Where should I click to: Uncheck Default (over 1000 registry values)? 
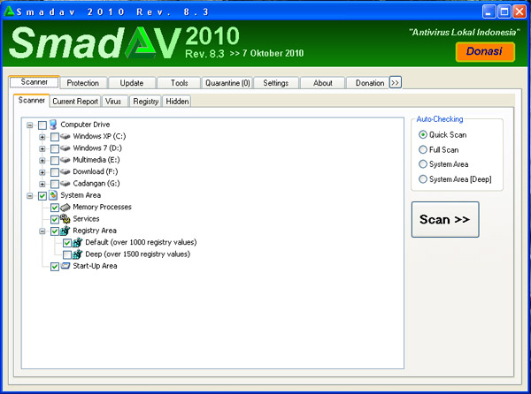67,243
